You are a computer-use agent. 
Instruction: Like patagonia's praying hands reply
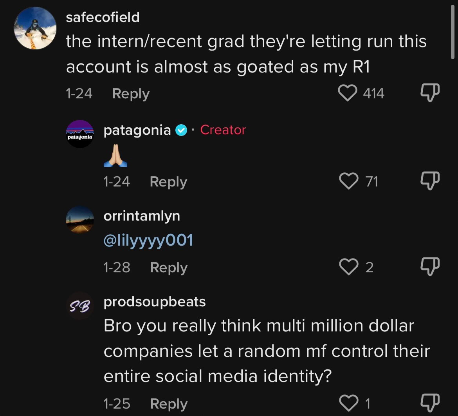tap(348, 181)
